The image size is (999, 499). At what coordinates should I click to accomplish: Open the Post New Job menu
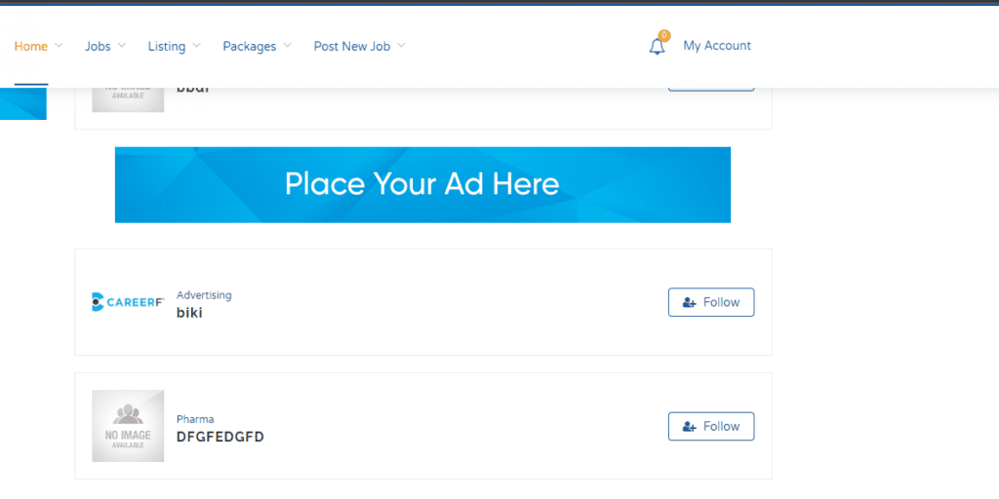click(x=353, y=46)
